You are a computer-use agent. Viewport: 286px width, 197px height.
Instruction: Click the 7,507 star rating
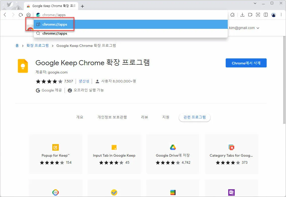point(54,81)
